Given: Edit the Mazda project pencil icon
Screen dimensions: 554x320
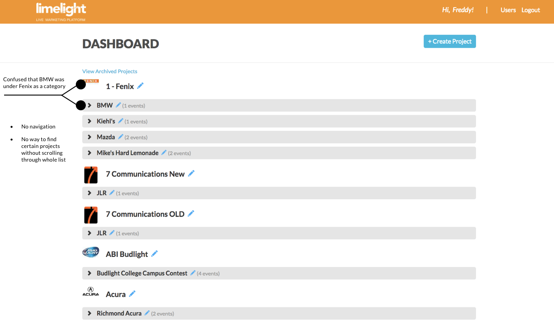Looking at the screenshot, I should coord(120,137).
